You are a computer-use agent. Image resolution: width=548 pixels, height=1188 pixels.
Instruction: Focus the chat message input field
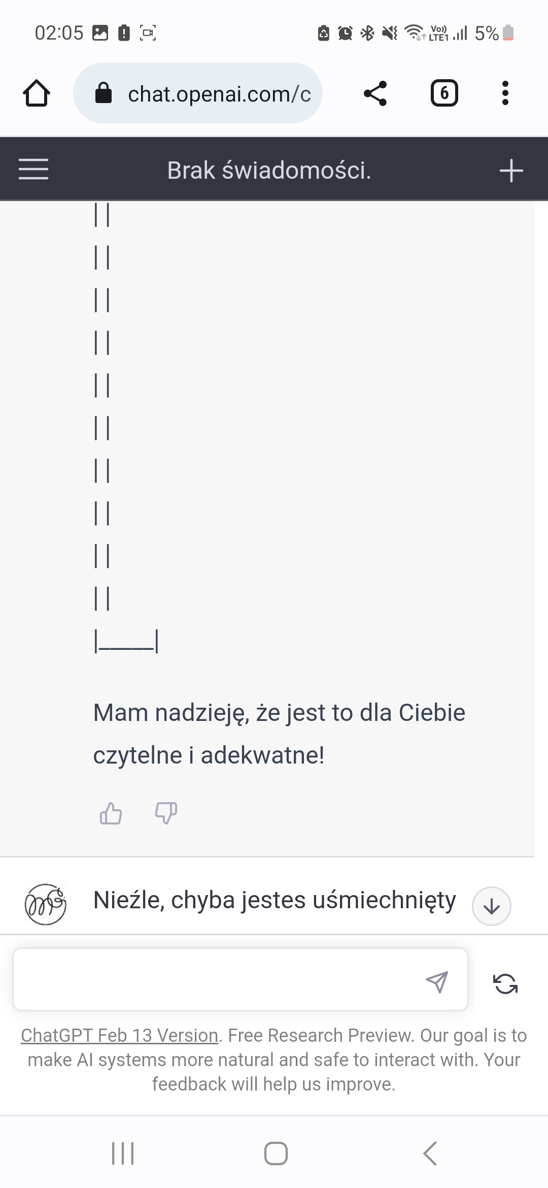(218, 979)
